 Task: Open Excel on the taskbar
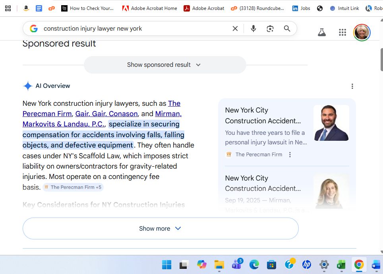(x=341, y=264)
